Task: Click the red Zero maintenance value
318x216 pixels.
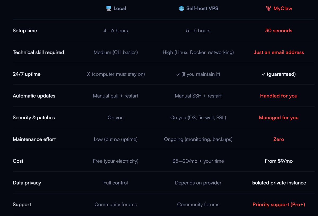Action: (279, 139)
